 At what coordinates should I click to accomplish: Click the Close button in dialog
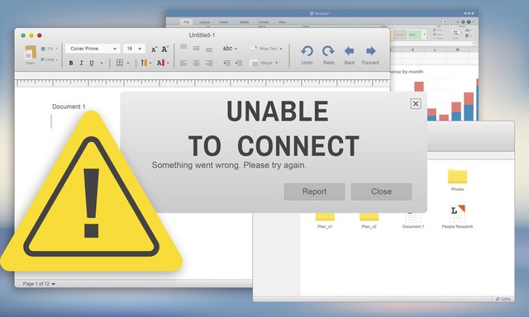click(381, 192)
